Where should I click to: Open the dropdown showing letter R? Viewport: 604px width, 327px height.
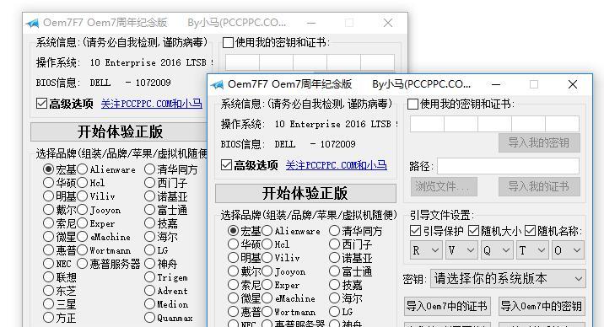[x=426, y=250]
